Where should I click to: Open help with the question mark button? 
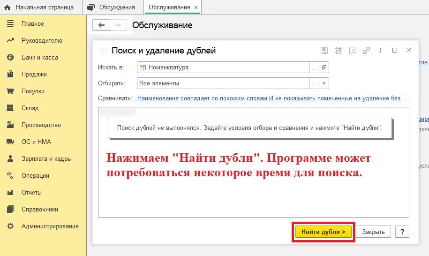[402, 232]
